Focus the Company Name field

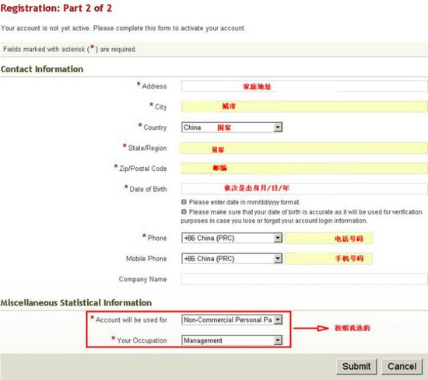[x=304, y=279]
